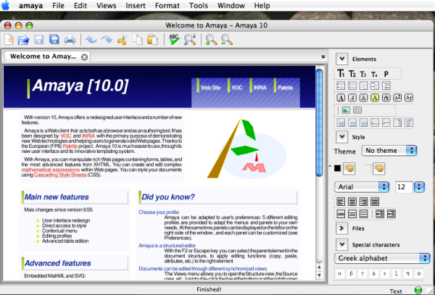Click the Undo arrow in toolbar
Screen dimensions: 435x295
90,41
